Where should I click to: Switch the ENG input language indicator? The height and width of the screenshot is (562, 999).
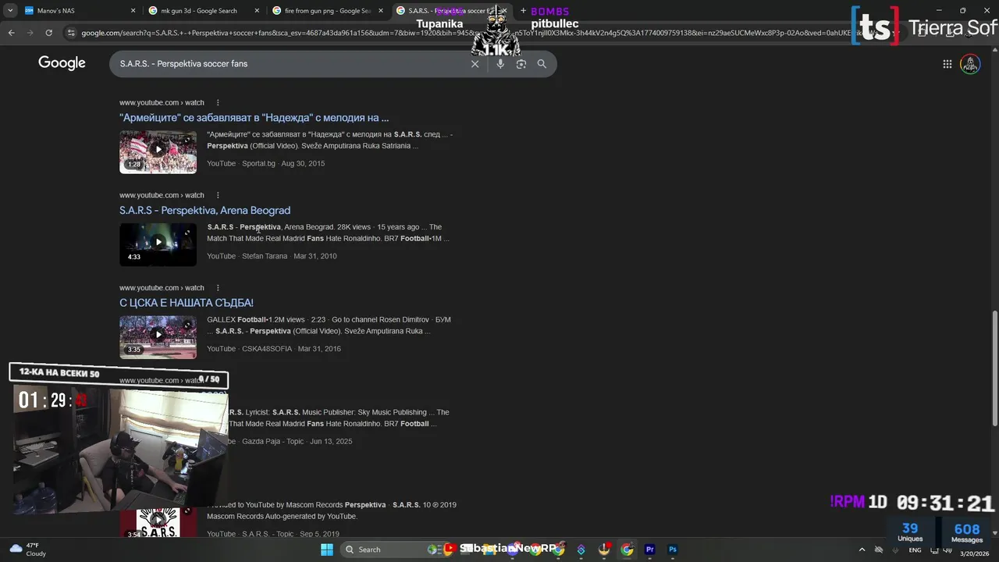tap(915, 550)
